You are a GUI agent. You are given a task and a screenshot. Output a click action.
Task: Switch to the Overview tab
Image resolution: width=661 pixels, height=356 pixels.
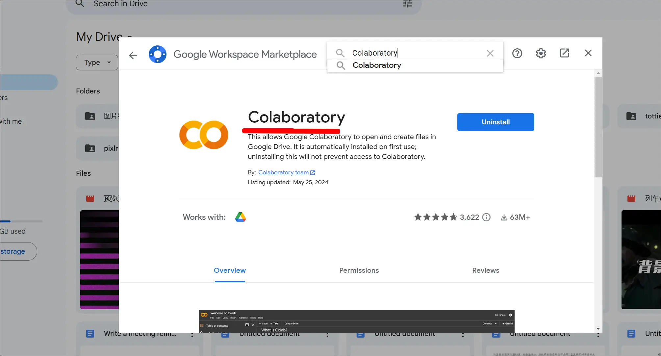click(230, 270)
